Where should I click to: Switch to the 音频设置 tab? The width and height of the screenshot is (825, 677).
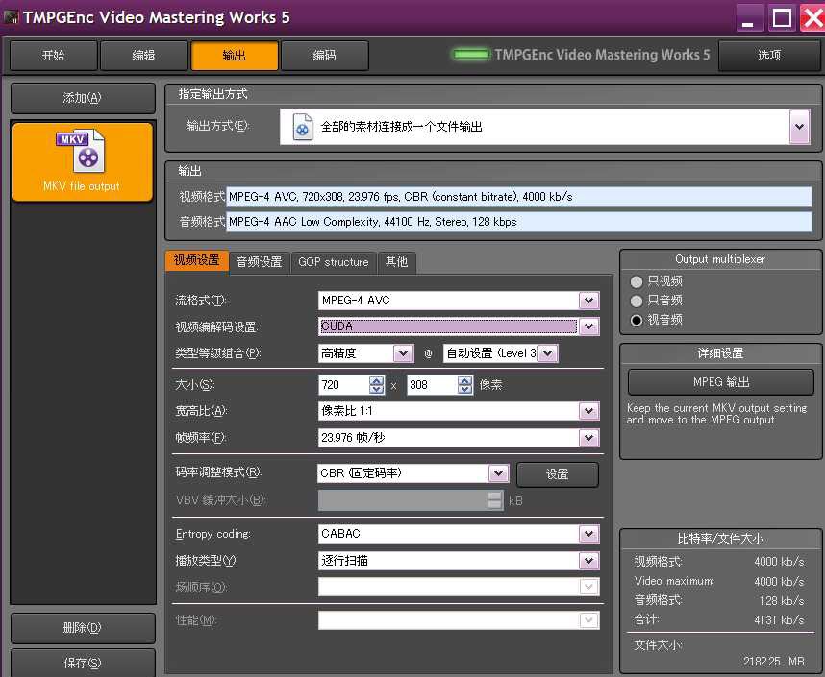(259, 261)
